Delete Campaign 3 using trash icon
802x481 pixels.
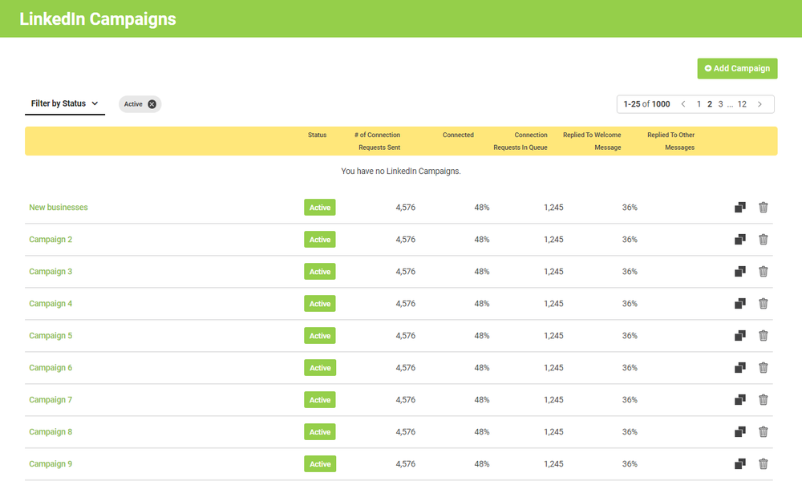(764, 272)
